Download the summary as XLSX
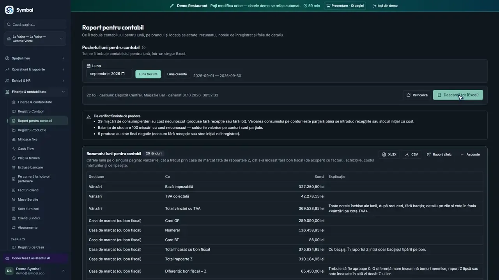The height and width of the screenshot is (280, 499). [389, 154]
